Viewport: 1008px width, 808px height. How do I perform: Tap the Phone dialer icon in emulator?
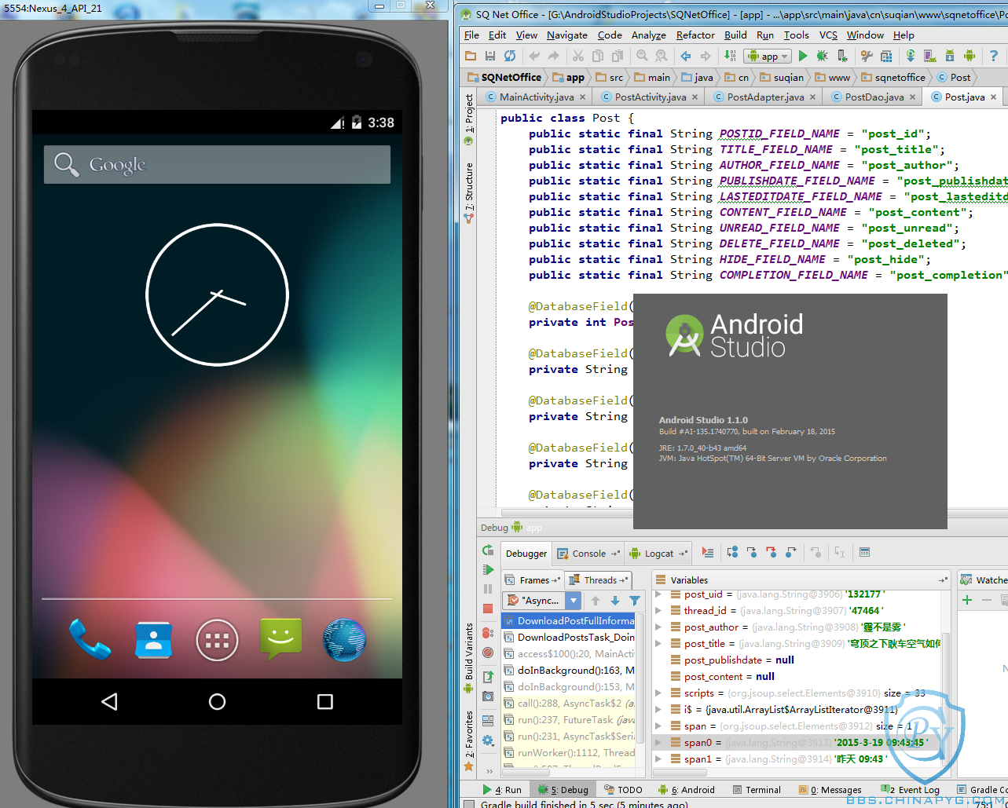pos(90,639)
